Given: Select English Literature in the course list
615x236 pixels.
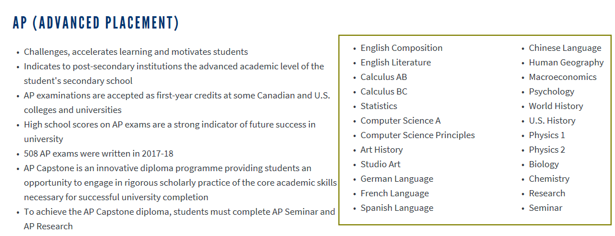Looking at the screenshot, I should [x=396, y=63].
